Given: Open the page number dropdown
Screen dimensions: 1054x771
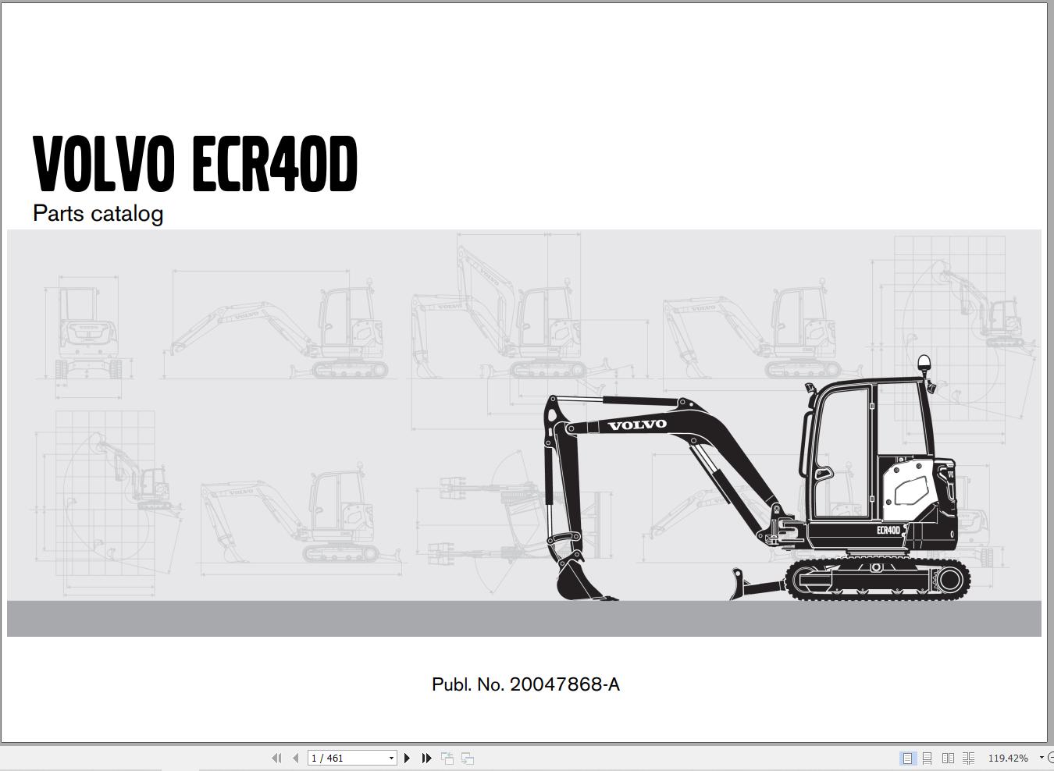Looking at the screenshot, I should pyautogui.click(x=390, y=757).
